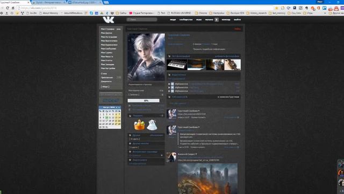Click the first wall post author avatar

[171, 114]
